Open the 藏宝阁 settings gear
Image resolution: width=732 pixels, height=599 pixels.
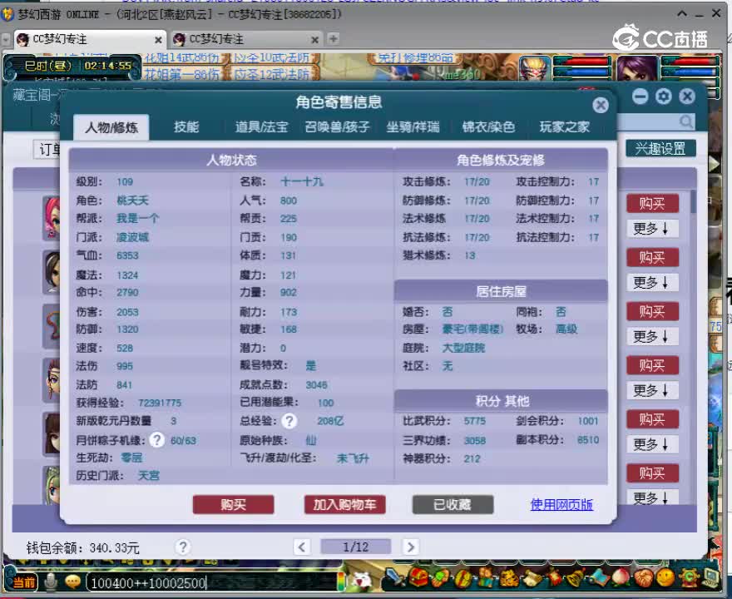pyautogui.click(x=664, y=97)
